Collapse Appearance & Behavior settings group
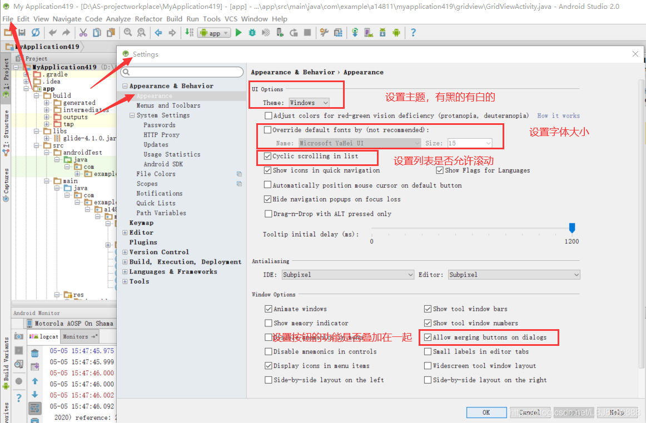 coord(125,86)
